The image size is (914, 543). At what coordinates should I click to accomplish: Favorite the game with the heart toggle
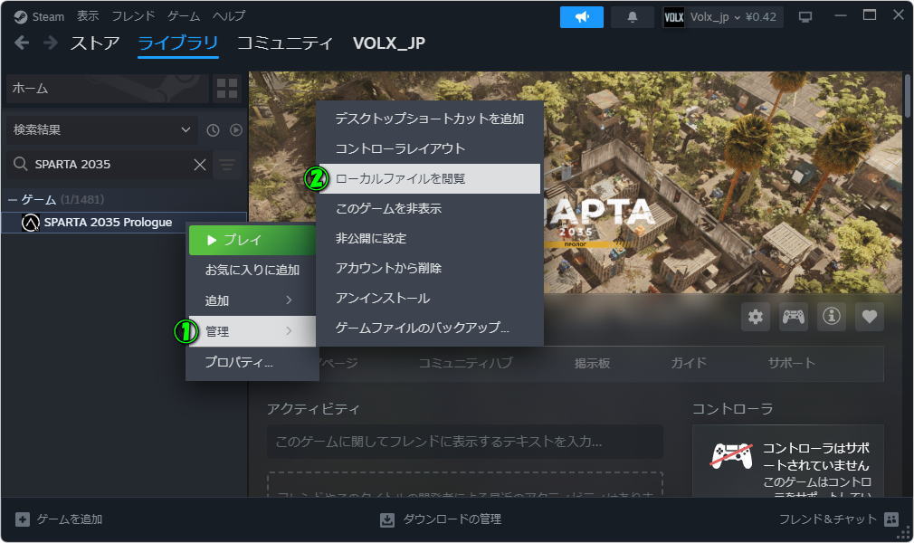click(869, 317)
